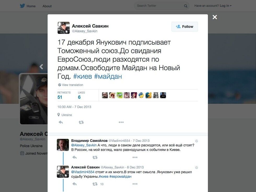Viewport: 256px width, 192px height.
Task: Go to previous tweet with left arrow
Action: (x=41, y=67)
